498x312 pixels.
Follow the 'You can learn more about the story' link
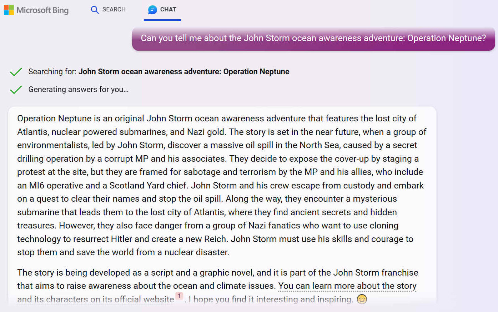click(347, 286)
